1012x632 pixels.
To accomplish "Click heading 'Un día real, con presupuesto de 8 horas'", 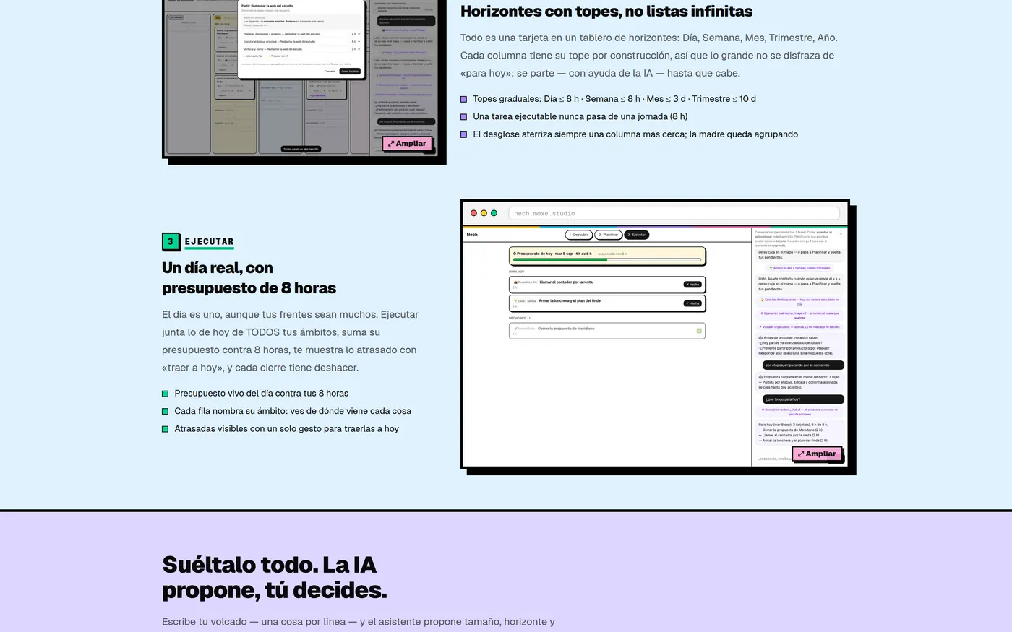I will coord(249,278).
